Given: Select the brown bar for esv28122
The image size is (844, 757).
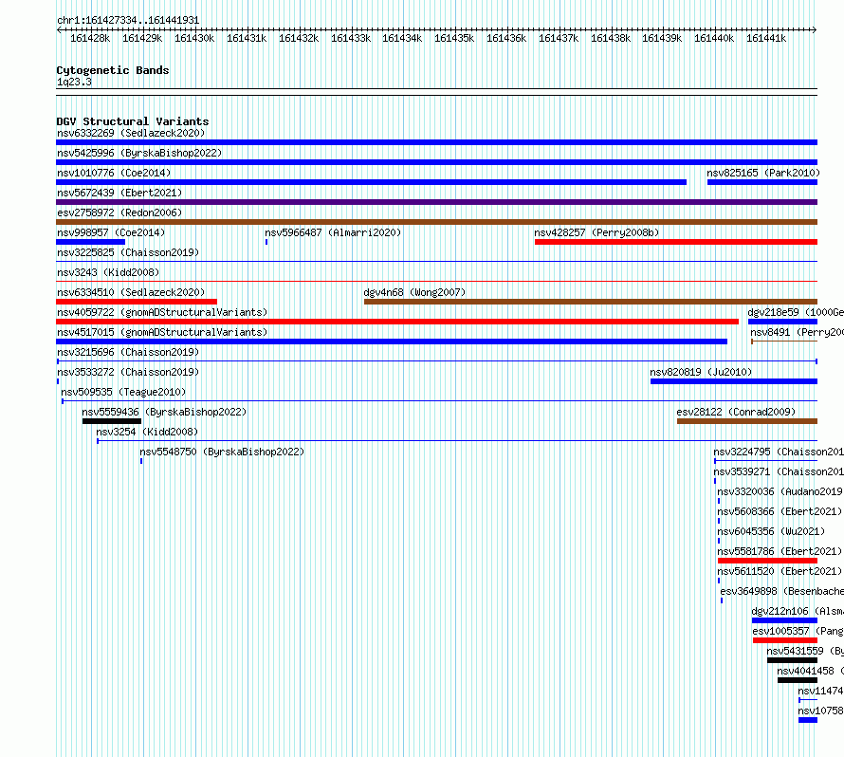Looking at the screenshot, I should pyautogui.click(x=747, y=421).
